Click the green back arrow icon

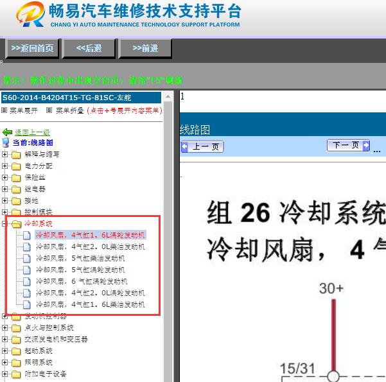7,132
